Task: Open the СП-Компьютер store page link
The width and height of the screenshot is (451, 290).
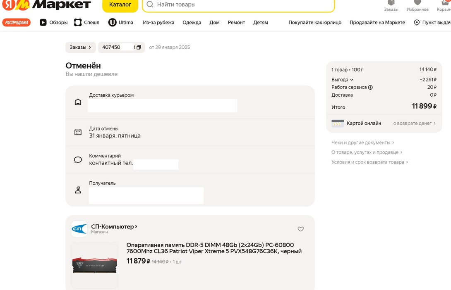Action: pyautogui.click(x=114, y=226)
